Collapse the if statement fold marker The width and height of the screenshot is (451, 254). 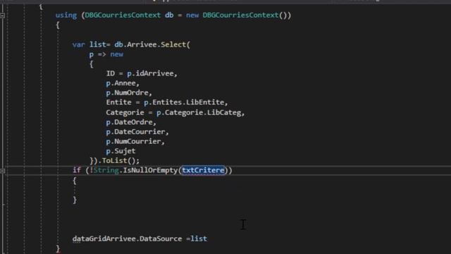pos(2,171)
